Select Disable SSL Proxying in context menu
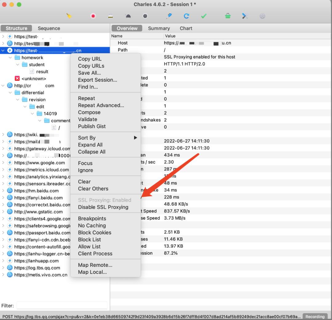Viewport: 332px width, 320px height. coord(103,207)
